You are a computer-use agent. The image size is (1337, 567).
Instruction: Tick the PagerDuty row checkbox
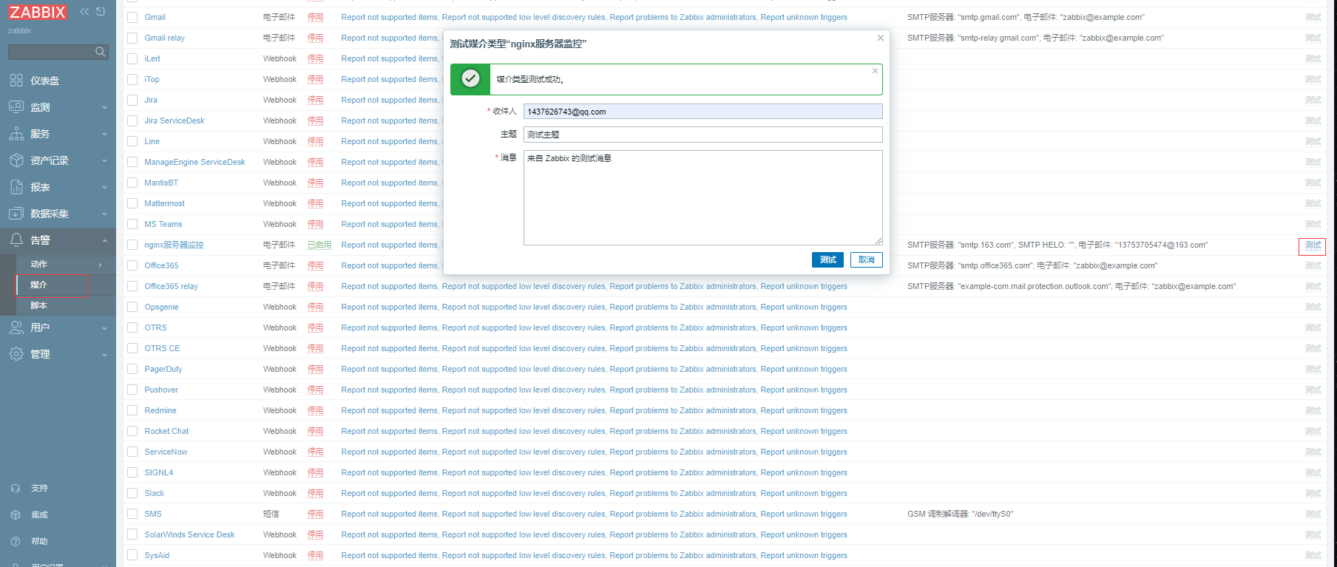[x=132, y=369]
